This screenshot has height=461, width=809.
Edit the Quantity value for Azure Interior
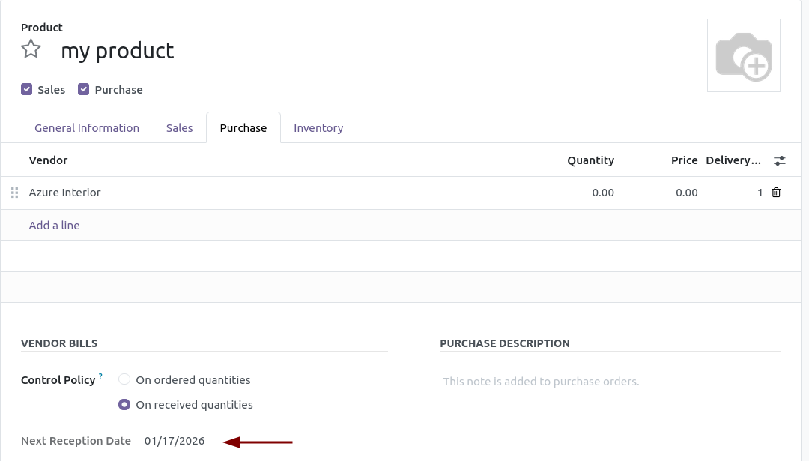(603, 193)
